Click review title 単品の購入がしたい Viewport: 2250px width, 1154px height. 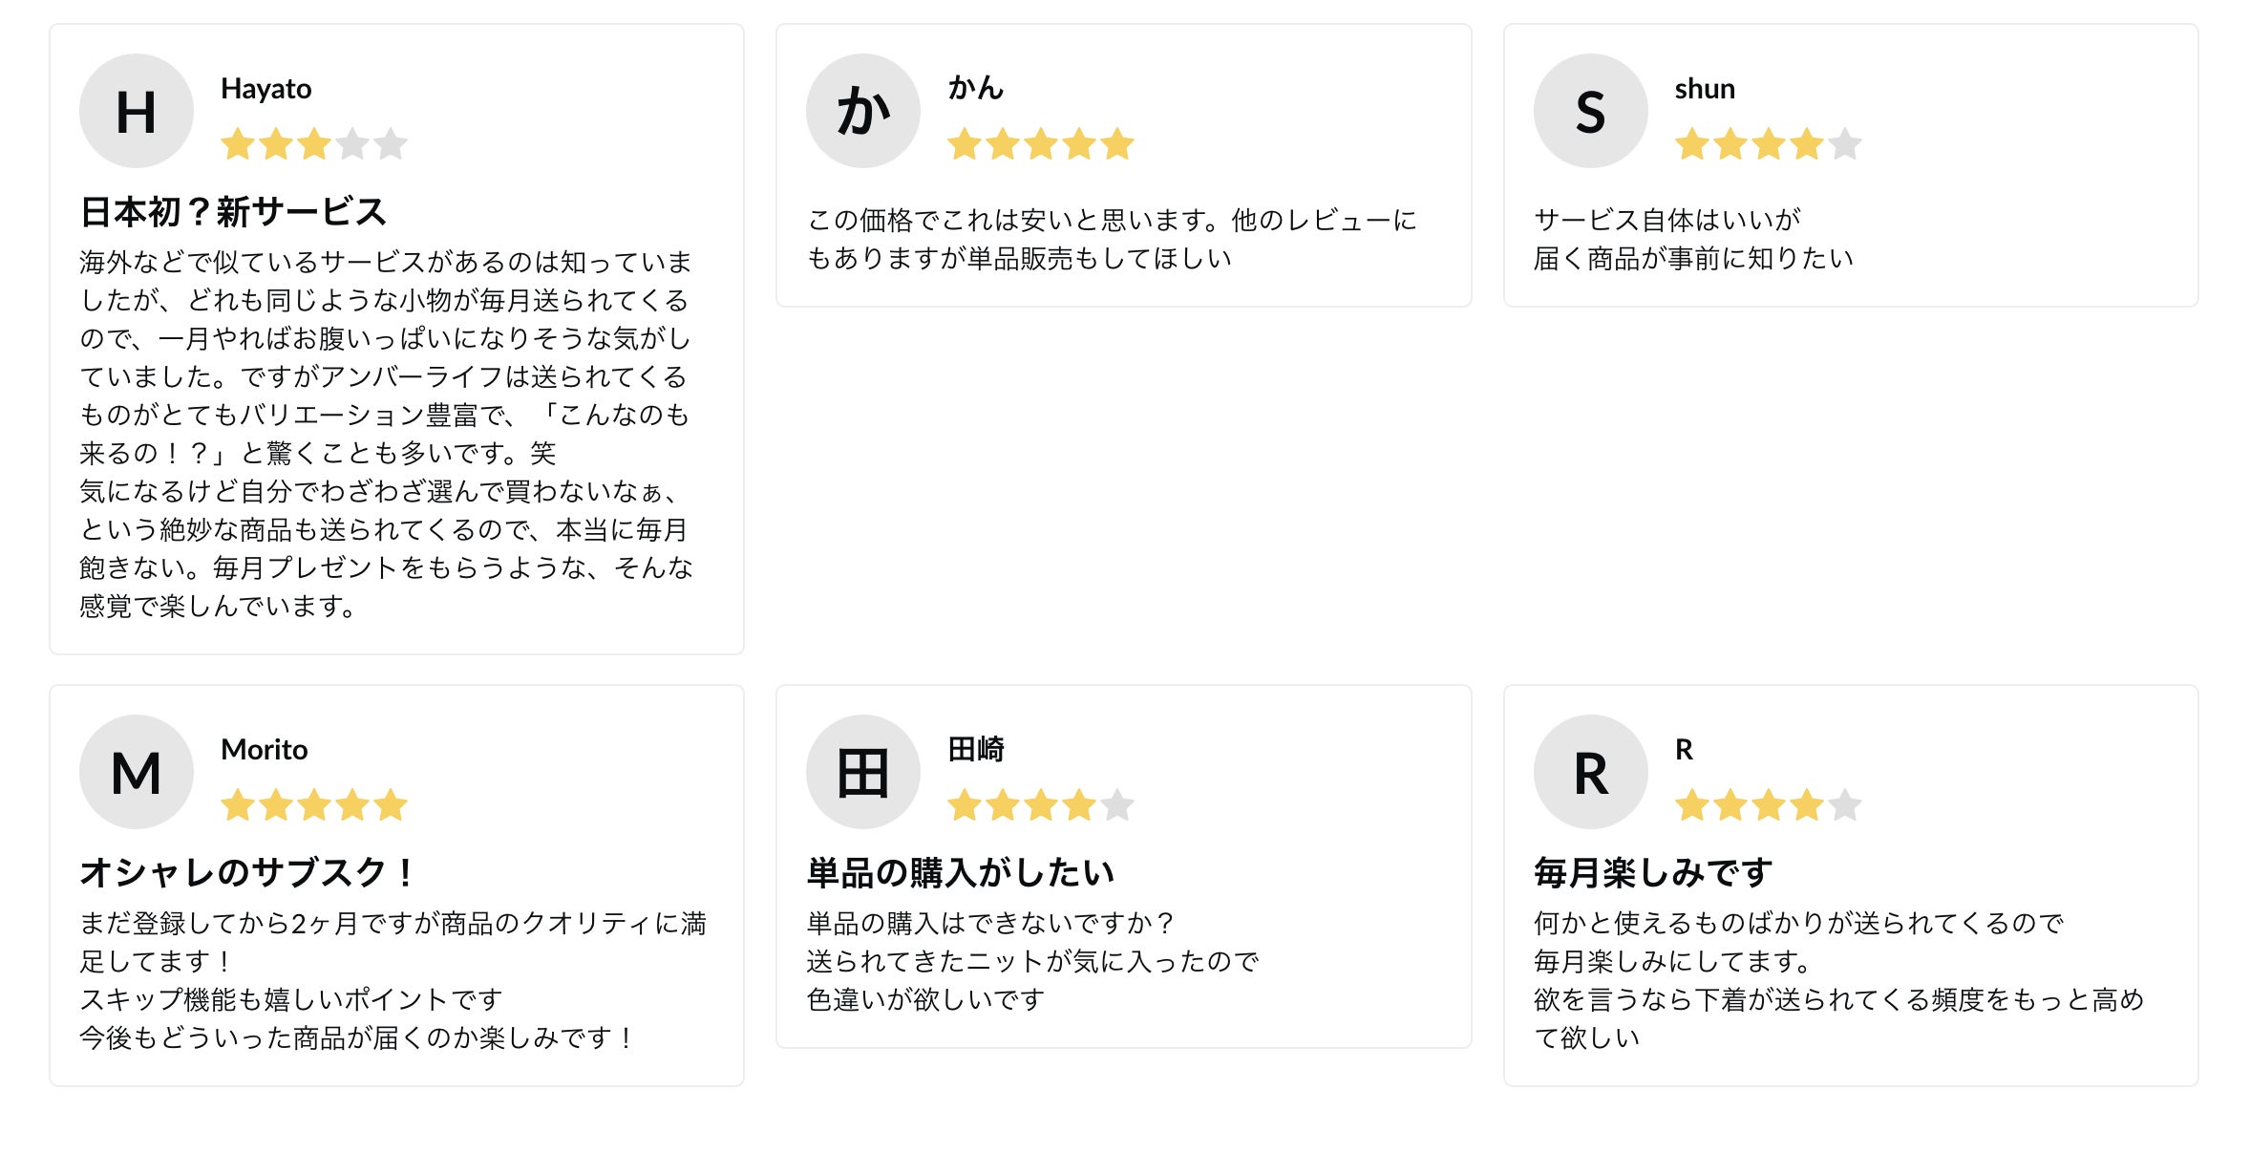pyautogui.click(x=960, y=872)
